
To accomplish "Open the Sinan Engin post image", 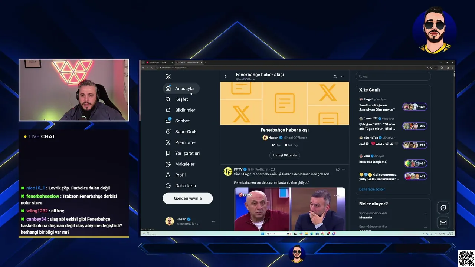I will point(290,209).
